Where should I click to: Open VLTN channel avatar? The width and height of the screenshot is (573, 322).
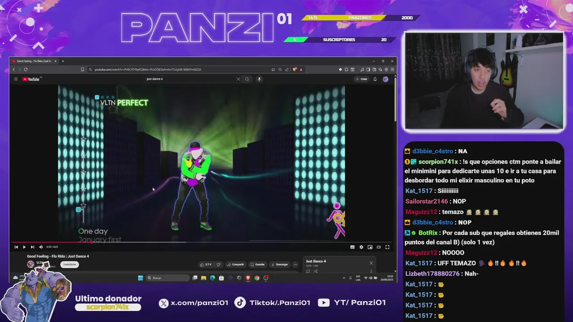tap(30, 264)
